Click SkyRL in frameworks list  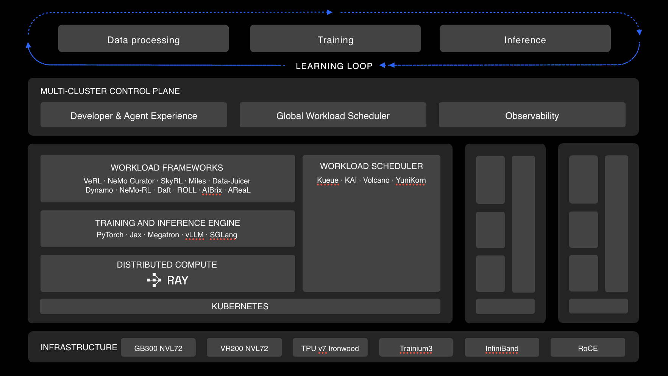coord(172,181)
